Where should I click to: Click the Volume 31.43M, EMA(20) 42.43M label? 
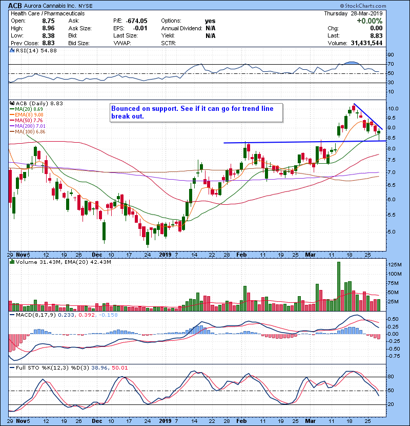pos(64,262)
